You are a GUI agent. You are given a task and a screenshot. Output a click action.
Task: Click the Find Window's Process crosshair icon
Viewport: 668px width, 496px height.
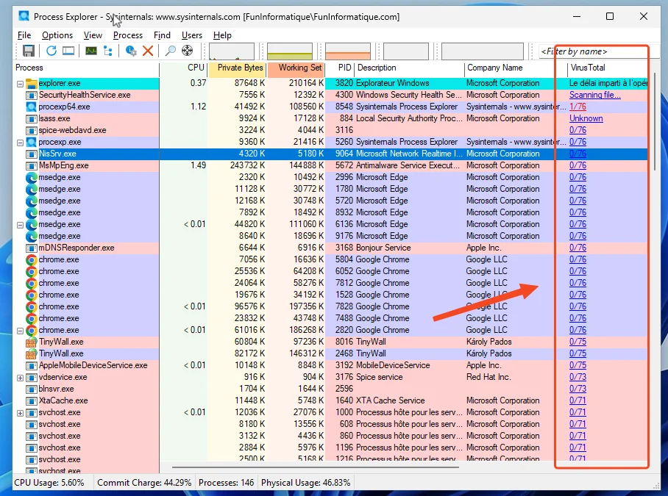pyautogui.click(x=186, y=50)
